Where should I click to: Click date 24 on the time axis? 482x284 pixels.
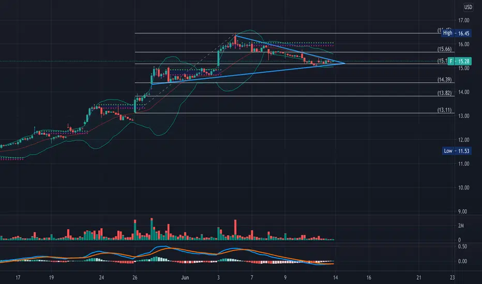pyautogui.click(x=101, y=278)
